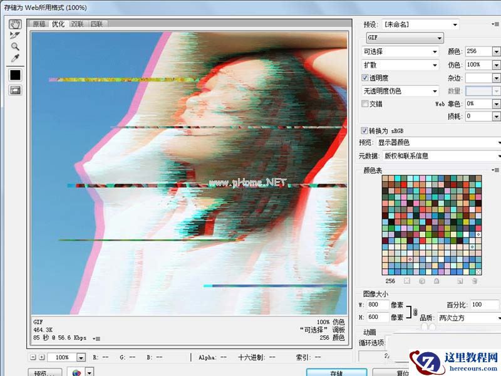Expand the 损耗 lossy dropdown arrow
The height and width of the screenshot is (376, 501).
pos(496,117)
